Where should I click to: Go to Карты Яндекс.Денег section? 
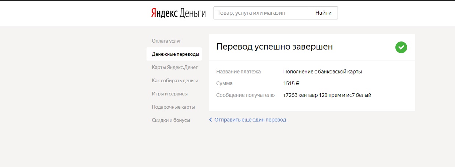coord(175,67)
